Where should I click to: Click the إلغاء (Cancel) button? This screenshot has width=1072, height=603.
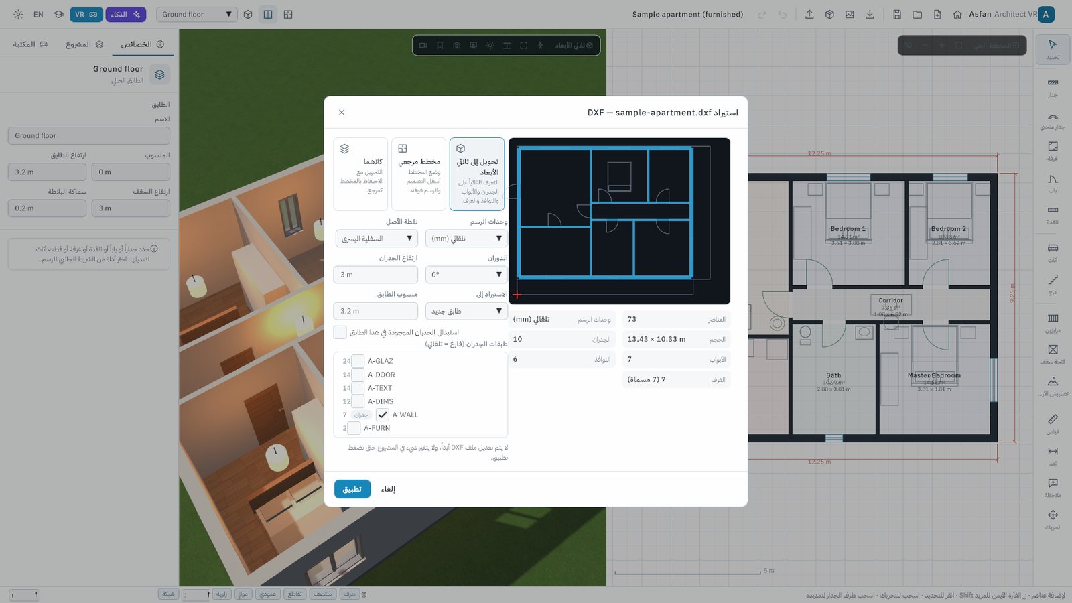coord(389,489)
